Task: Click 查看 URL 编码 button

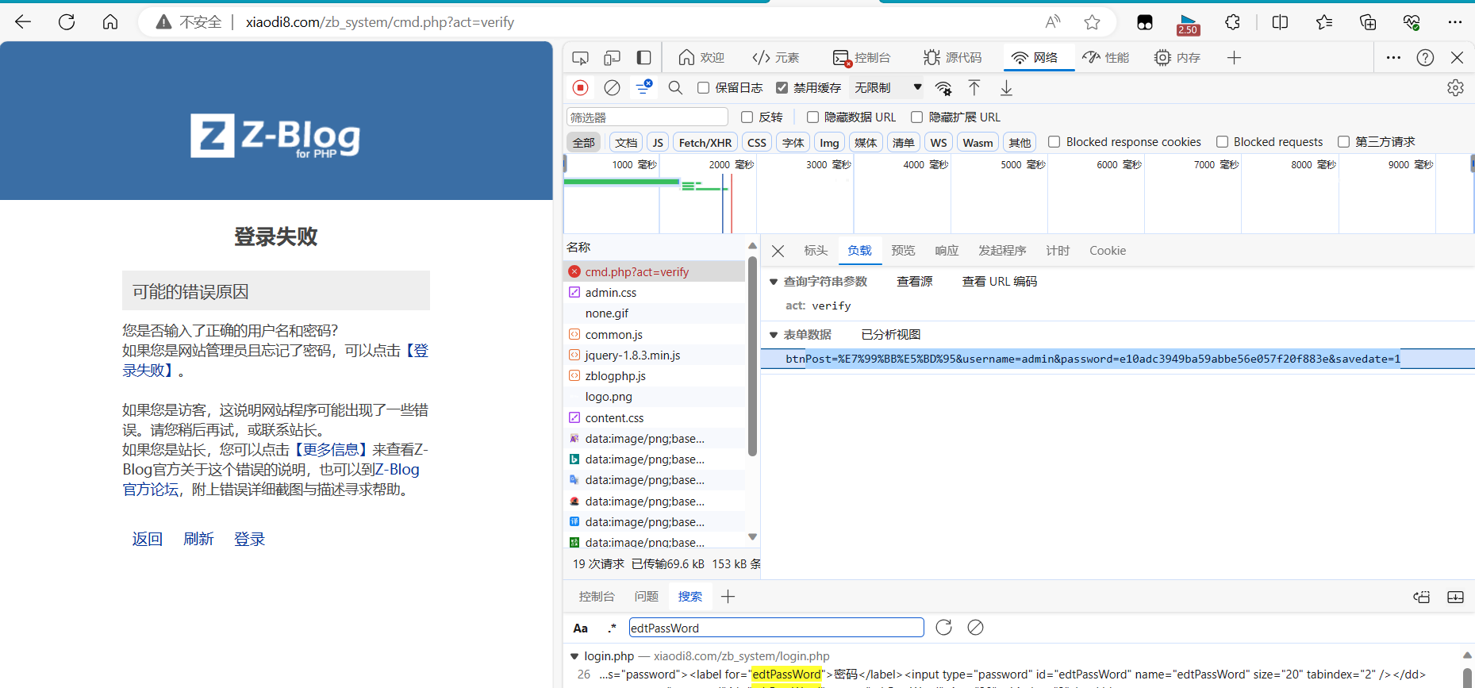Action: pos(999,282)
